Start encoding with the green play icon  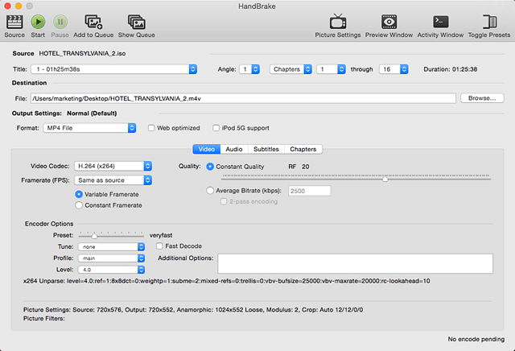pos(38,22)
